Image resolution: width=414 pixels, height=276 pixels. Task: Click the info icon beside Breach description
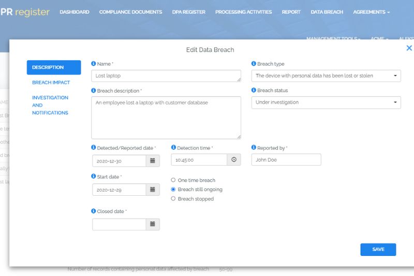(x=94, y=91)
